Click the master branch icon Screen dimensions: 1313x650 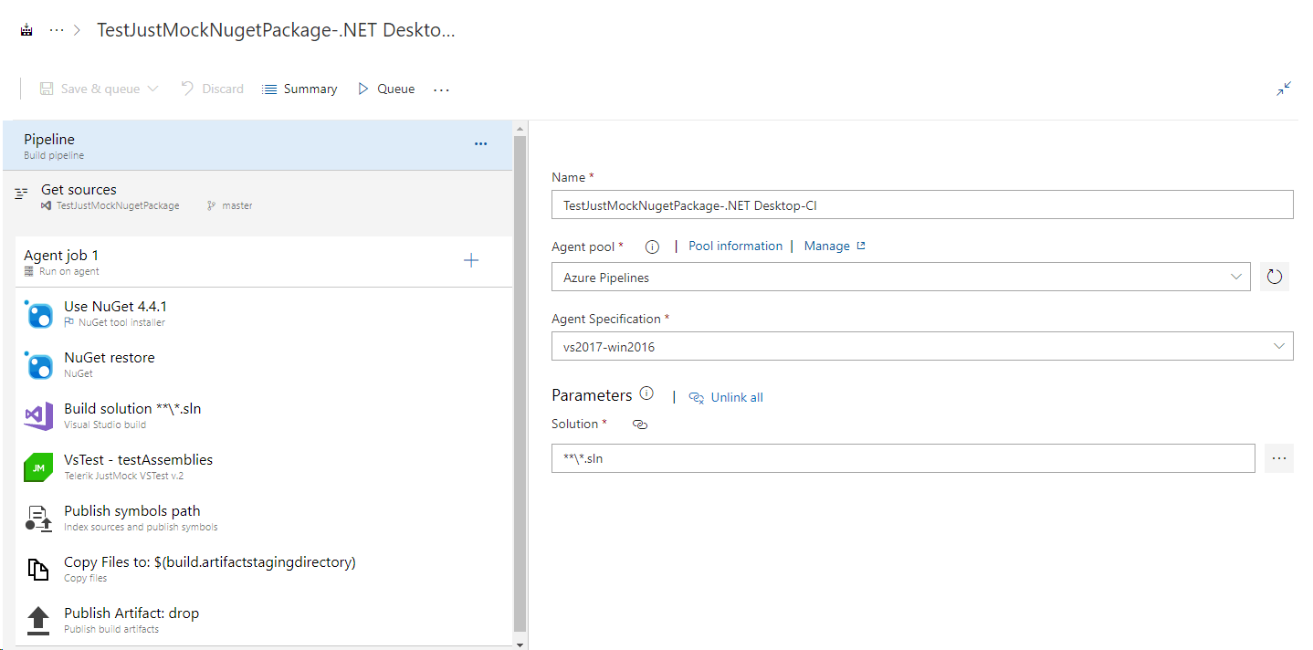pos(212,206)
